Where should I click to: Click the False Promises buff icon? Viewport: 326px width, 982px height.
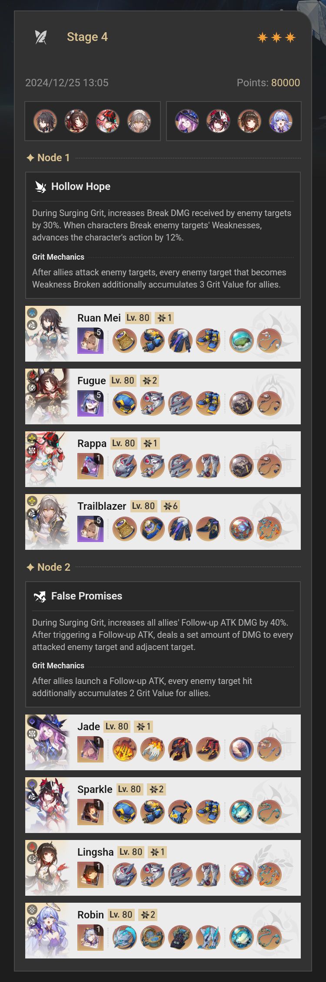point(40,596)
